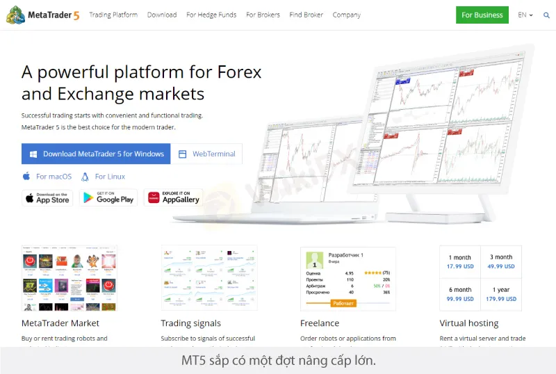Follow the For macOS link
The height and width of the screenshot is (374, 556).
pyautogui.click(x=54, y=177)
